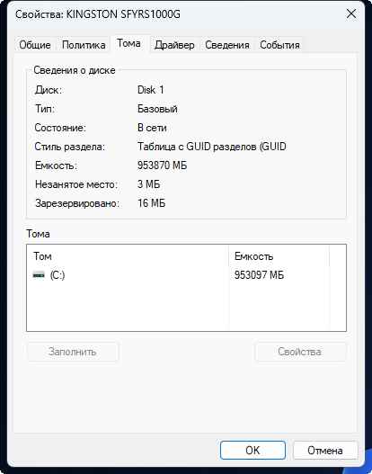The image size is (372, 474).
Task: Switch to the События tab
Action: [279, 45]
